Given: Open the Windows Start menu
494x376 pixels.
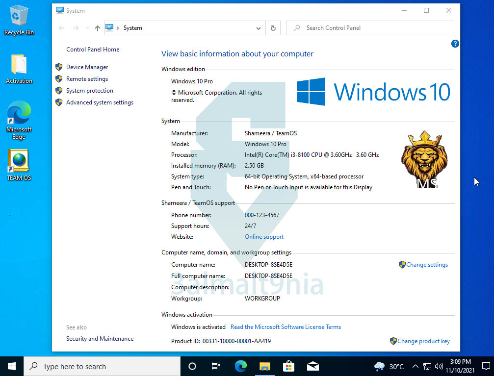Looking at the screenshot, I should [x=12, y=366].
